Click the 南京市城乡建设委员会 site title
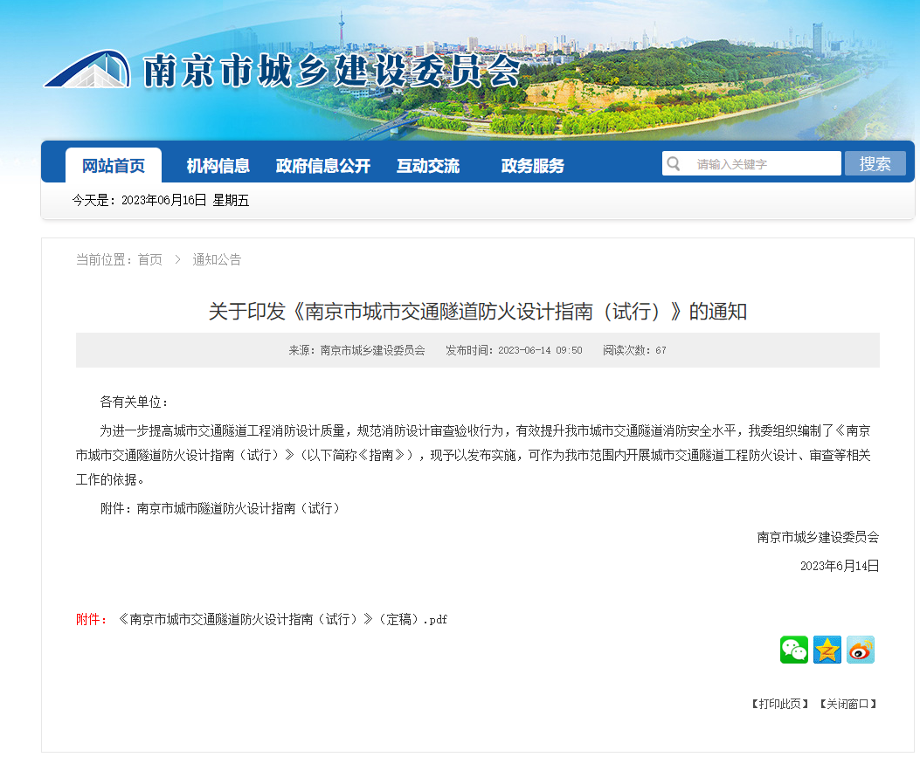The width and height of the screenshot is (920, 757). click(x=332, y=72)
